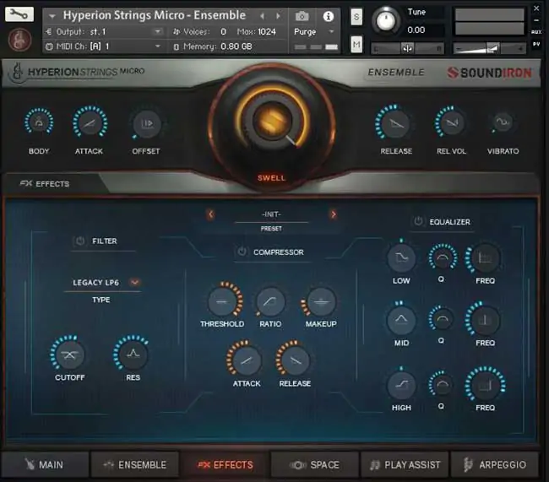This screenshot has width=549, height=482.
Task: Toggle the Filter power button
Action: (x=80, y=241)
